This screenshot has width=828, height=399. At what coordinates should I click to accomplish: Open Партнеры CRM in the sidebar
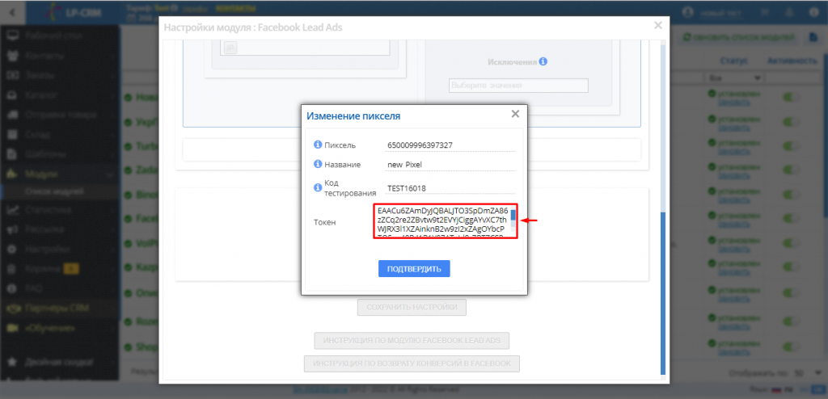(59, 308)
